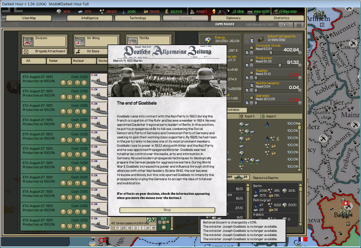
Task: Expand the 48. Unterseebootsflottille dropdown arrow
Action: tap(154, 219)
